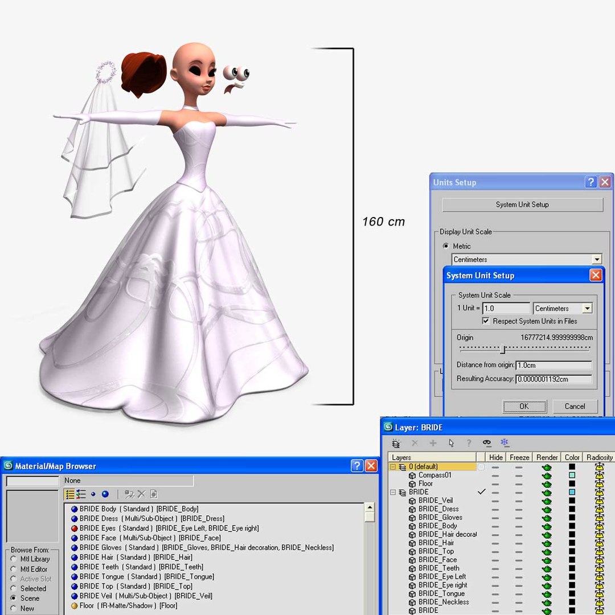This screenshot has width=615, height=615.
Task: Click the Render column header
Action: (x=547, y=457)
